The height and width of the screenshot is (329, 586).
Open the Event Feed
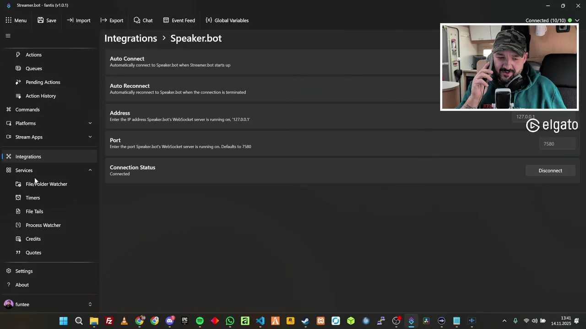click(x=179, y=21)
